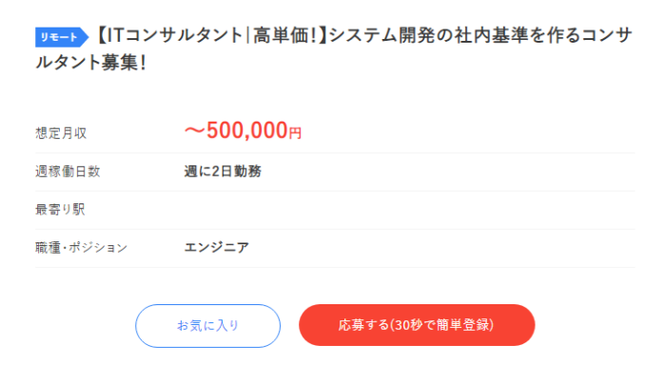This screenshot has width=666, height=365.
Task: Select the 最寄り駅 label
Action: click(60, 210)
